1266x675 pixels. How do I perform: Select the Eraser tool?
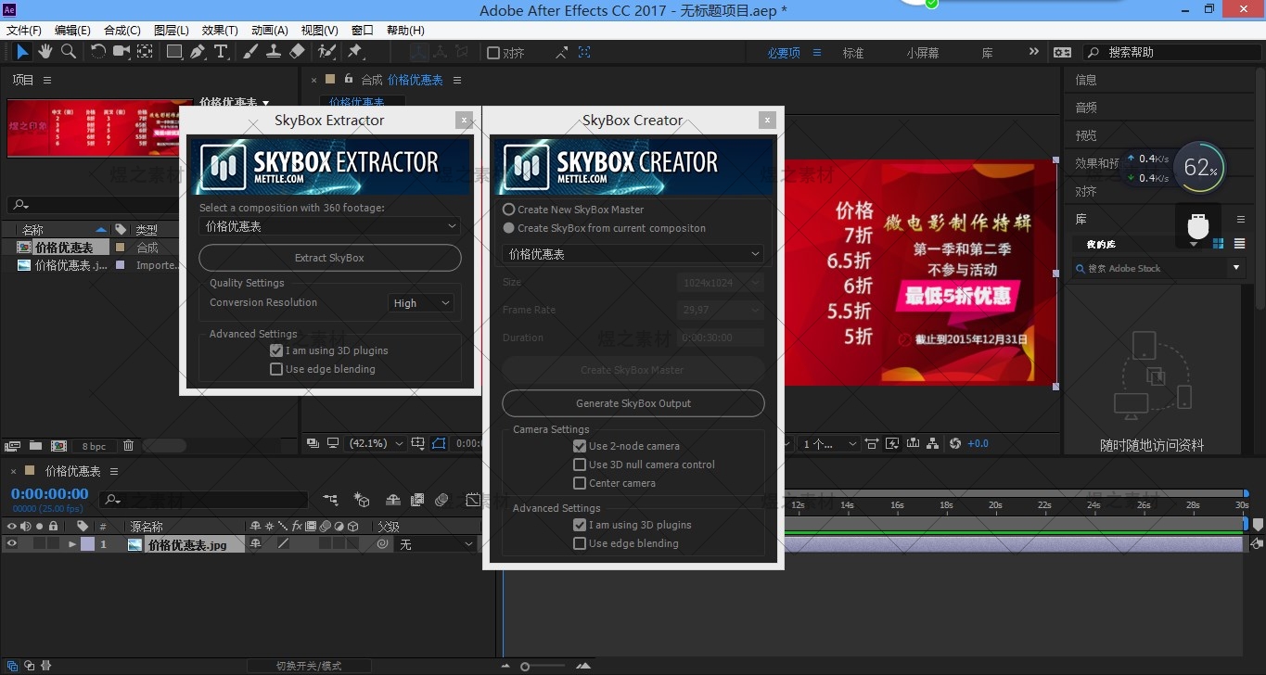[297, 52]
